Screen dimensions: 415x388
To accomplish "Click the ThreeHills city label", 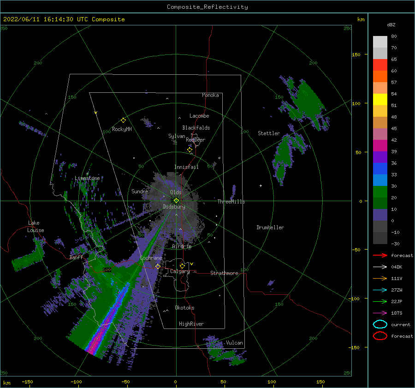I will (x=231, y=202).
